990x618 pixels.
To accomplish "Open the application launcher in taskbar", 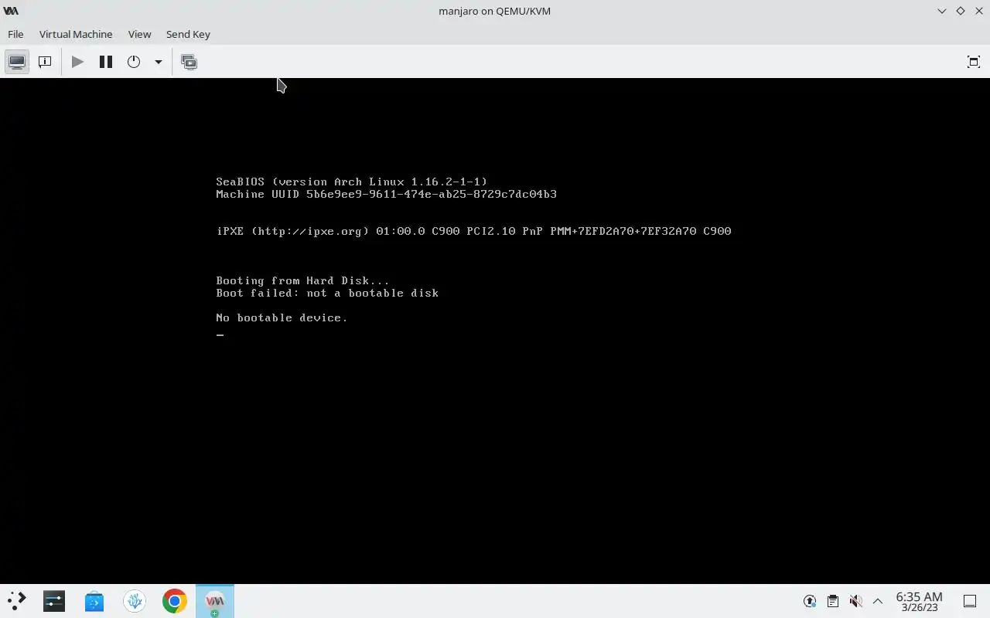I will coord(16,601).
